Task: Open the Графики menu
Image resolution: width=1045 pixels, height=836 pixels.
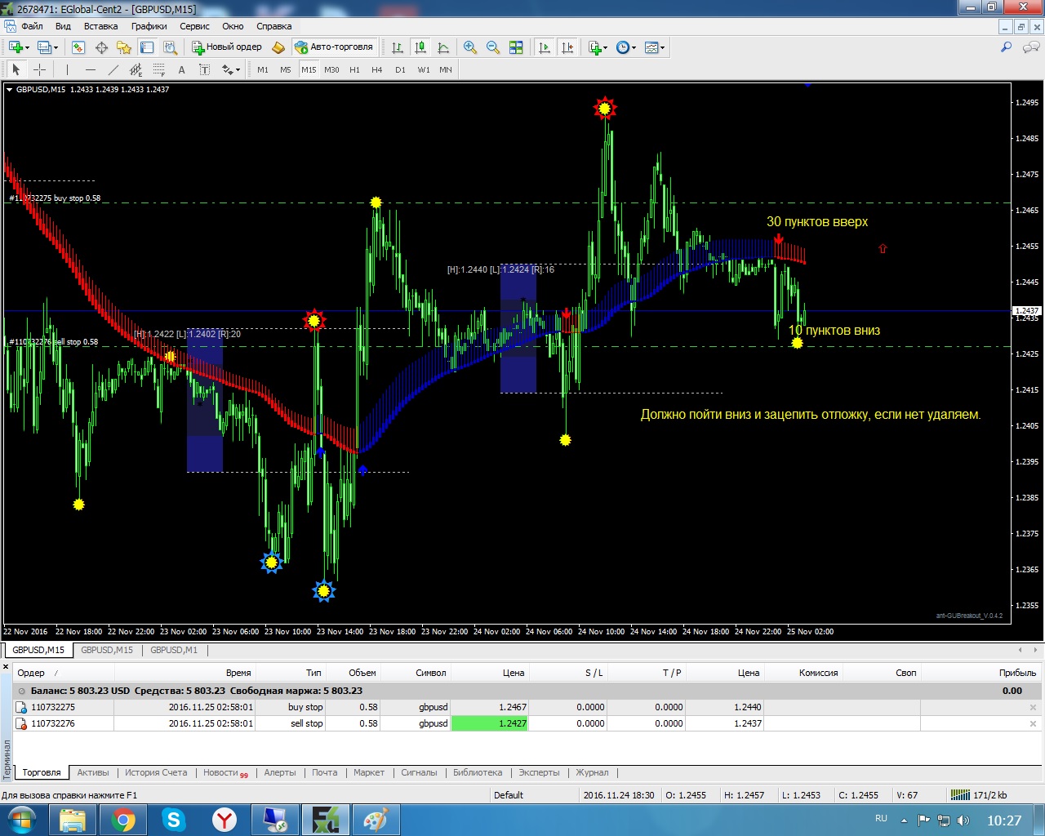Action: pos(149,26)
